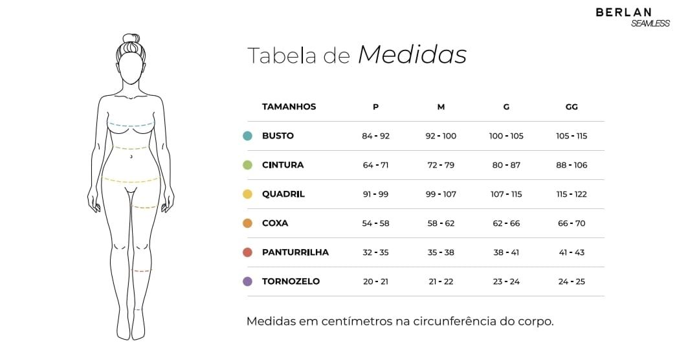699x352 pixels.
Task: Click the teal BUSTO color dot
Action: (247, 136)
